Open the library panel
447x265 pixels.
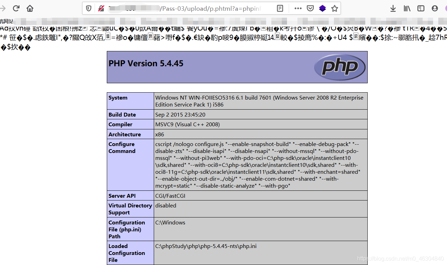tap(407, 8)
